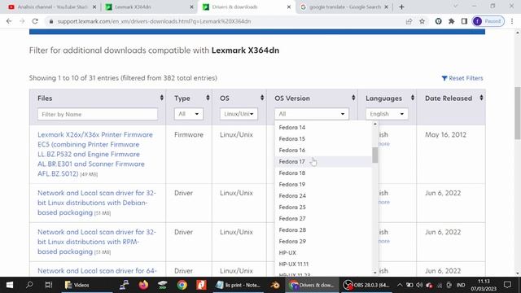This screenshot has width=521, height=293.
Task: Collapse the OS Version dropdown
Action: [311, 114]
